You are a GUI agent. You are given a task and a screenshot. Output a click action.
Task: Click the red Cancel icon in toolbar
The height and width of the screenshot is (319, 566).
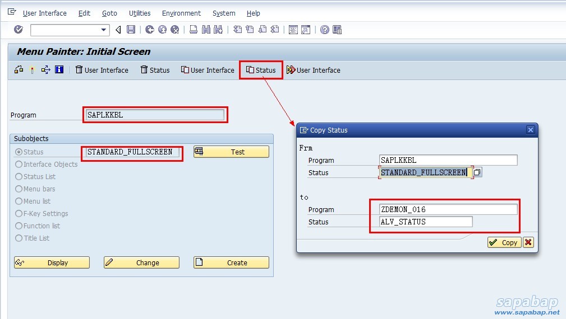(174, 30)
